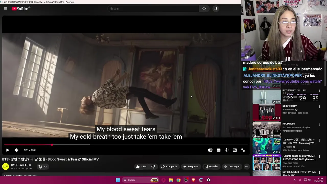
Task: Click the tray microphone icon
Action: click(300, 180)
